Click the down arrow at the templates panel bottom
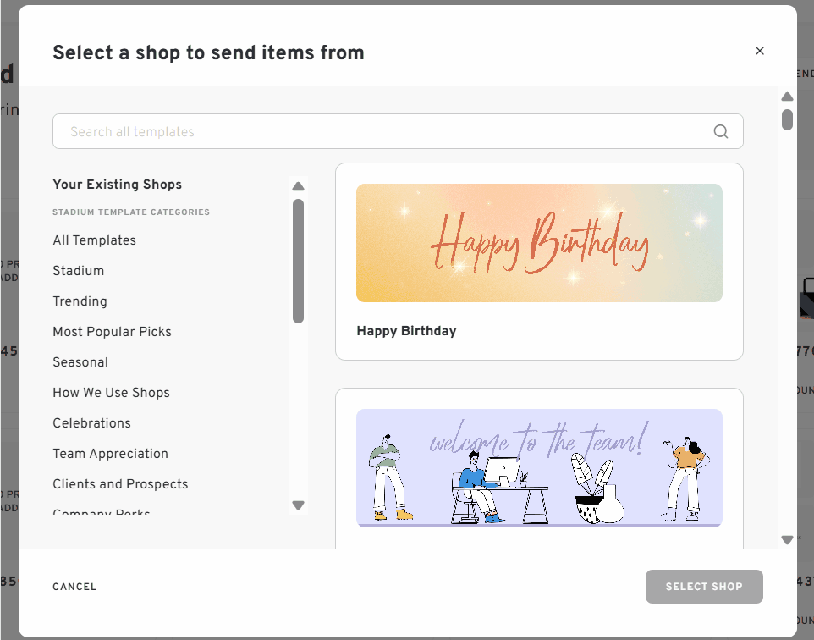 tap(787, 539)
